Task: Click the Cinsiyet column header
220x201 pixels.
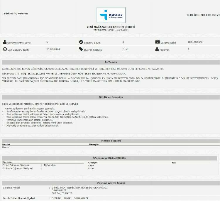Action: pyautogui.click(x=93, y=162)
